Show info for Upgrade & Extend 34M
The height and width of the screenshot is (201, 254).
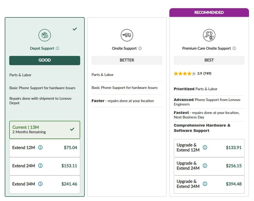[x=205, y=184]
